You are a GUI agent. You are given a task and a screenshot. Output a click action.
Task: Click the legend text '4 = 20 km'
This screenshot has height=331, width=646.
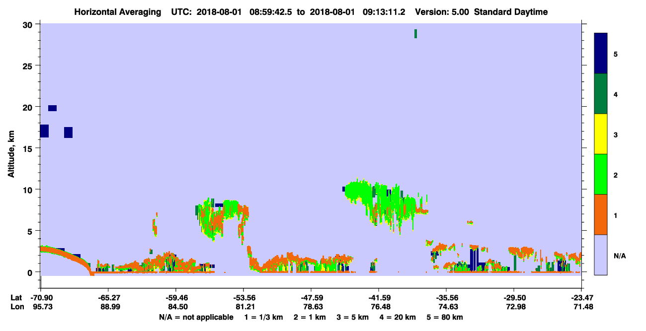click(398, 317)
